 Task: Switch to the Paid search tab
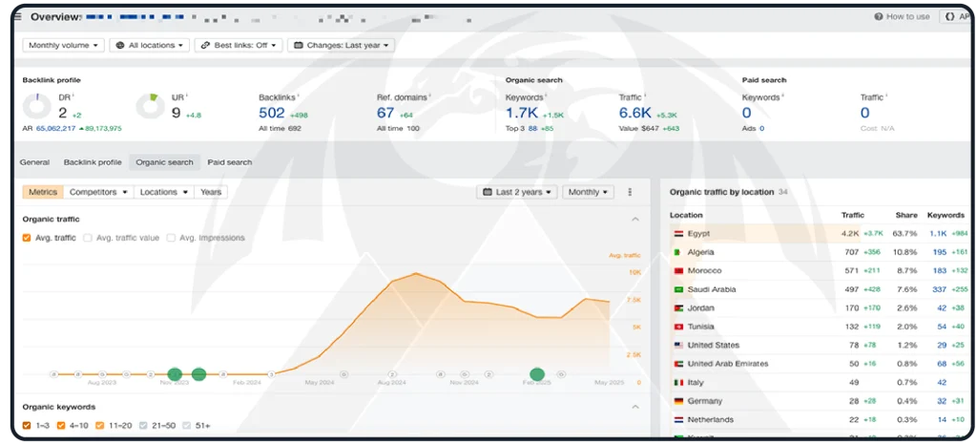(230, 162)
